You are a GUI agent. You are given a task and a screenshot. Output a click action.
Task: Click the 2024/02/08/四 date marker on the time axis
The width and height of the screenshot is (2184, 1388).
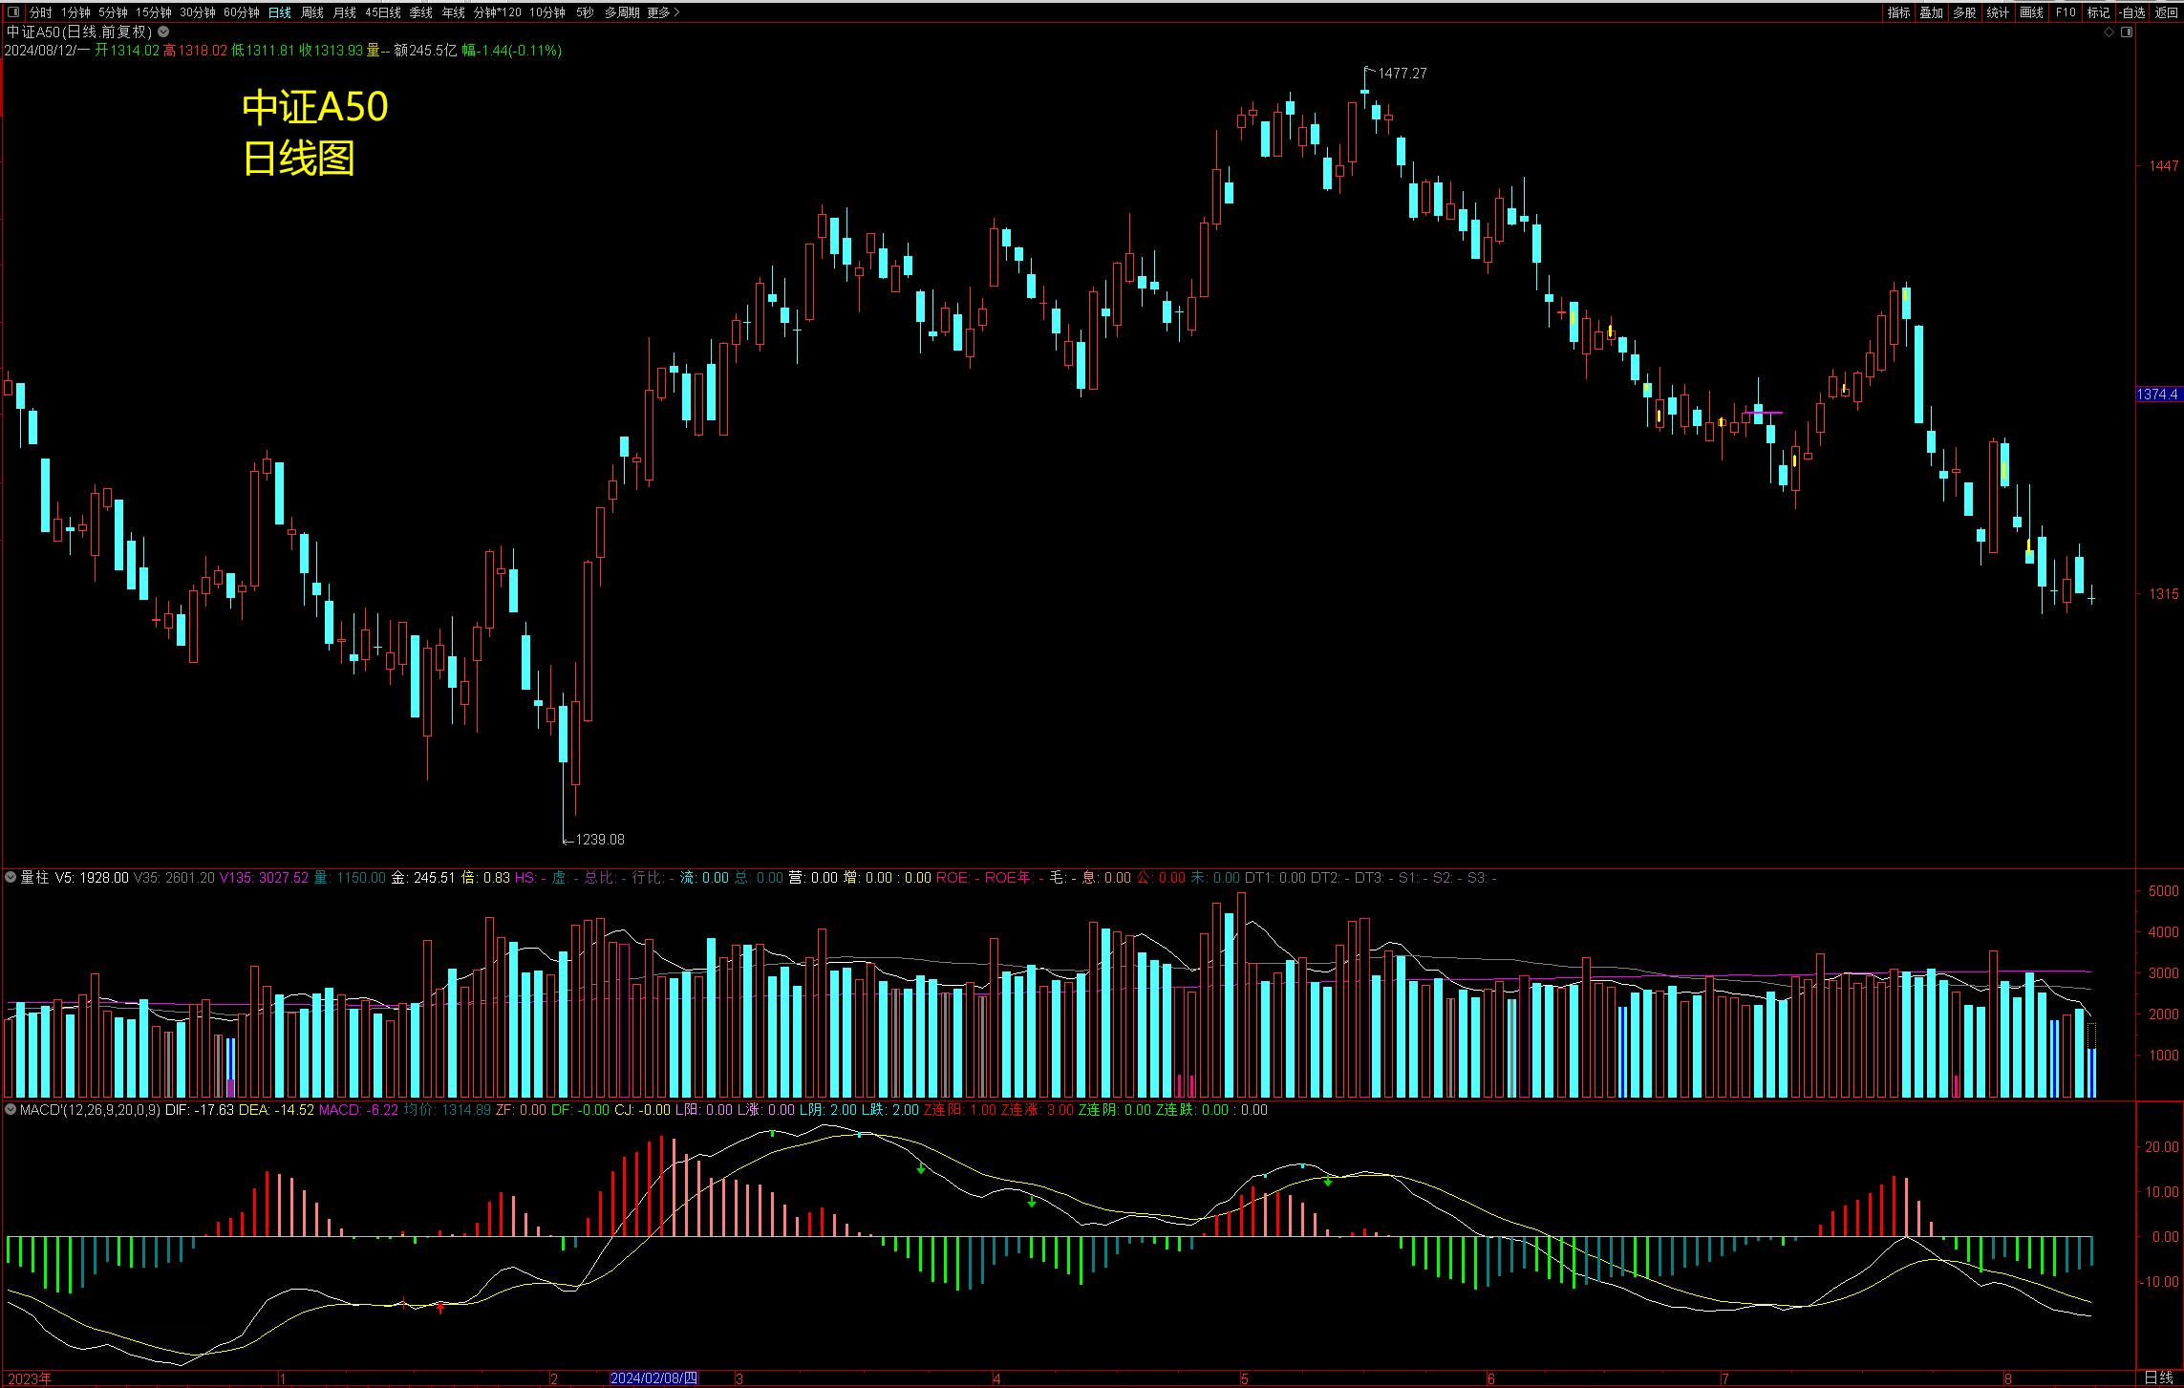(654, 1378)
